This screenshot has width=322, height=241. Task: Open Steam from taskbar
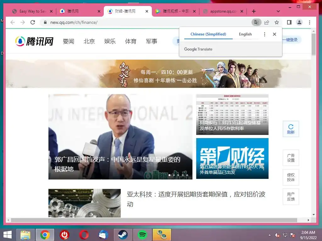[x=123, y=235]
